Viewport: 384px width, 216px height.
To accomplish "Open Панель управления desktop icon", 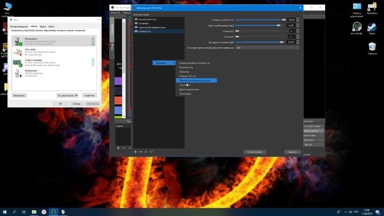I will click(x=357, y=10).
